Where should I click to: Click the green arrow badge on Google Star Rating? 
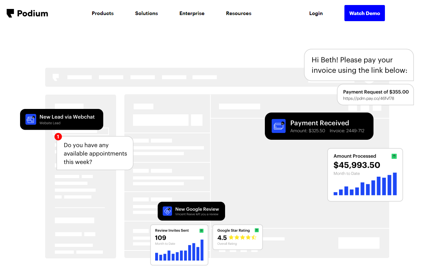(257, 230)
